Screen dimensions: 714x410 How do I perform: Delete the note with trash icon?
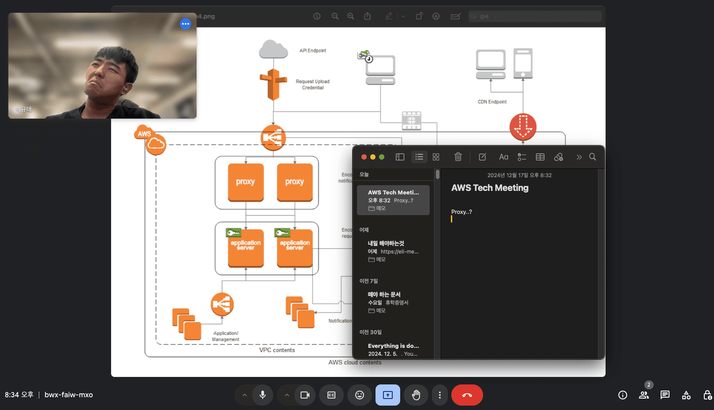tap(458, 157)
